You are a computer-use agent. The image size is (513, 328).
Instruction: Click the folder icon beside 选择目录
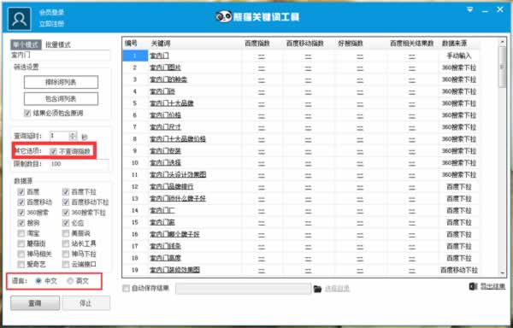(317, 289)
